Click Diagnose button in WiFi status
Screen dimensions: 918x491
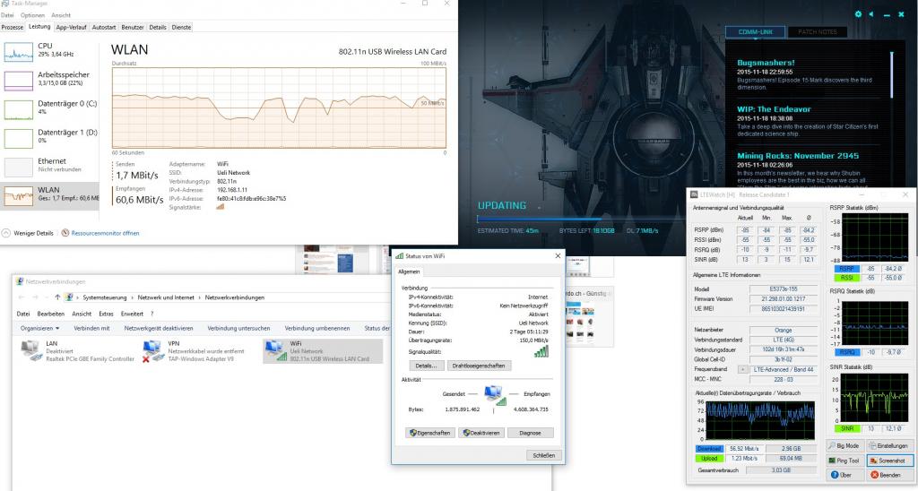530,433
